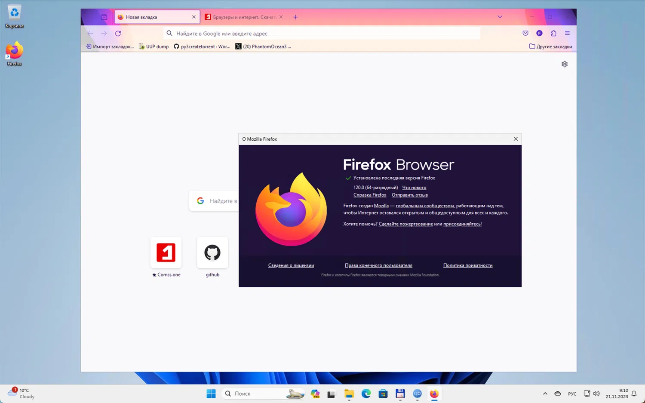Close the О Mozilla Firefox dialog

(x=516, y=139)
